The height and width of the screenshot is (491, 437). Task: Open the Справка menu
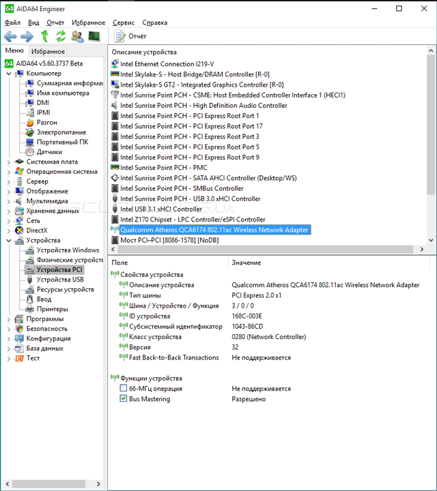click(x=155, y=23)
